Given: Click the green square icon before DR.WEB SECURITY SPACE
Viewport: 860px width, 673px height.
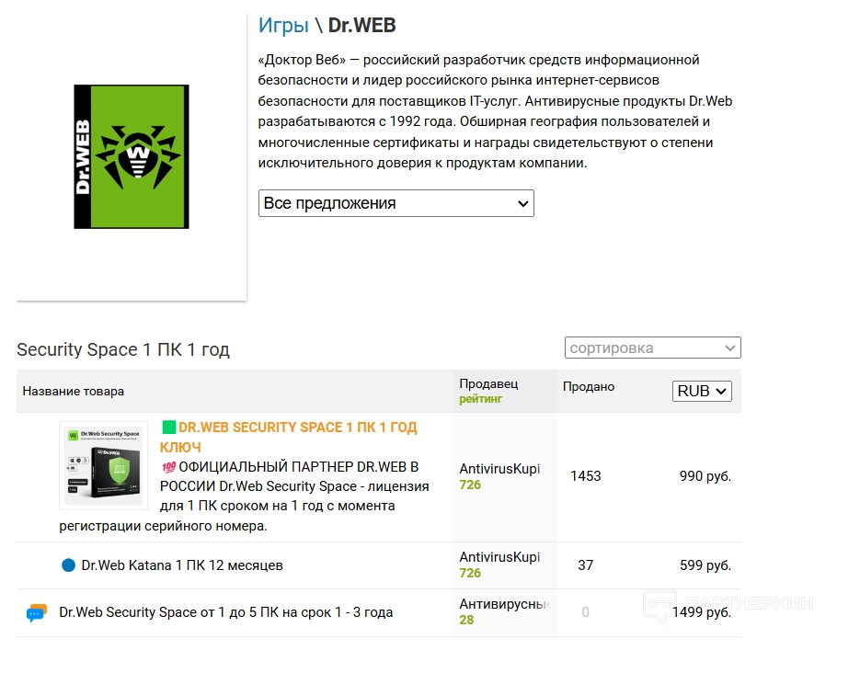Looking at the screenshot, I should pos(169,427).
